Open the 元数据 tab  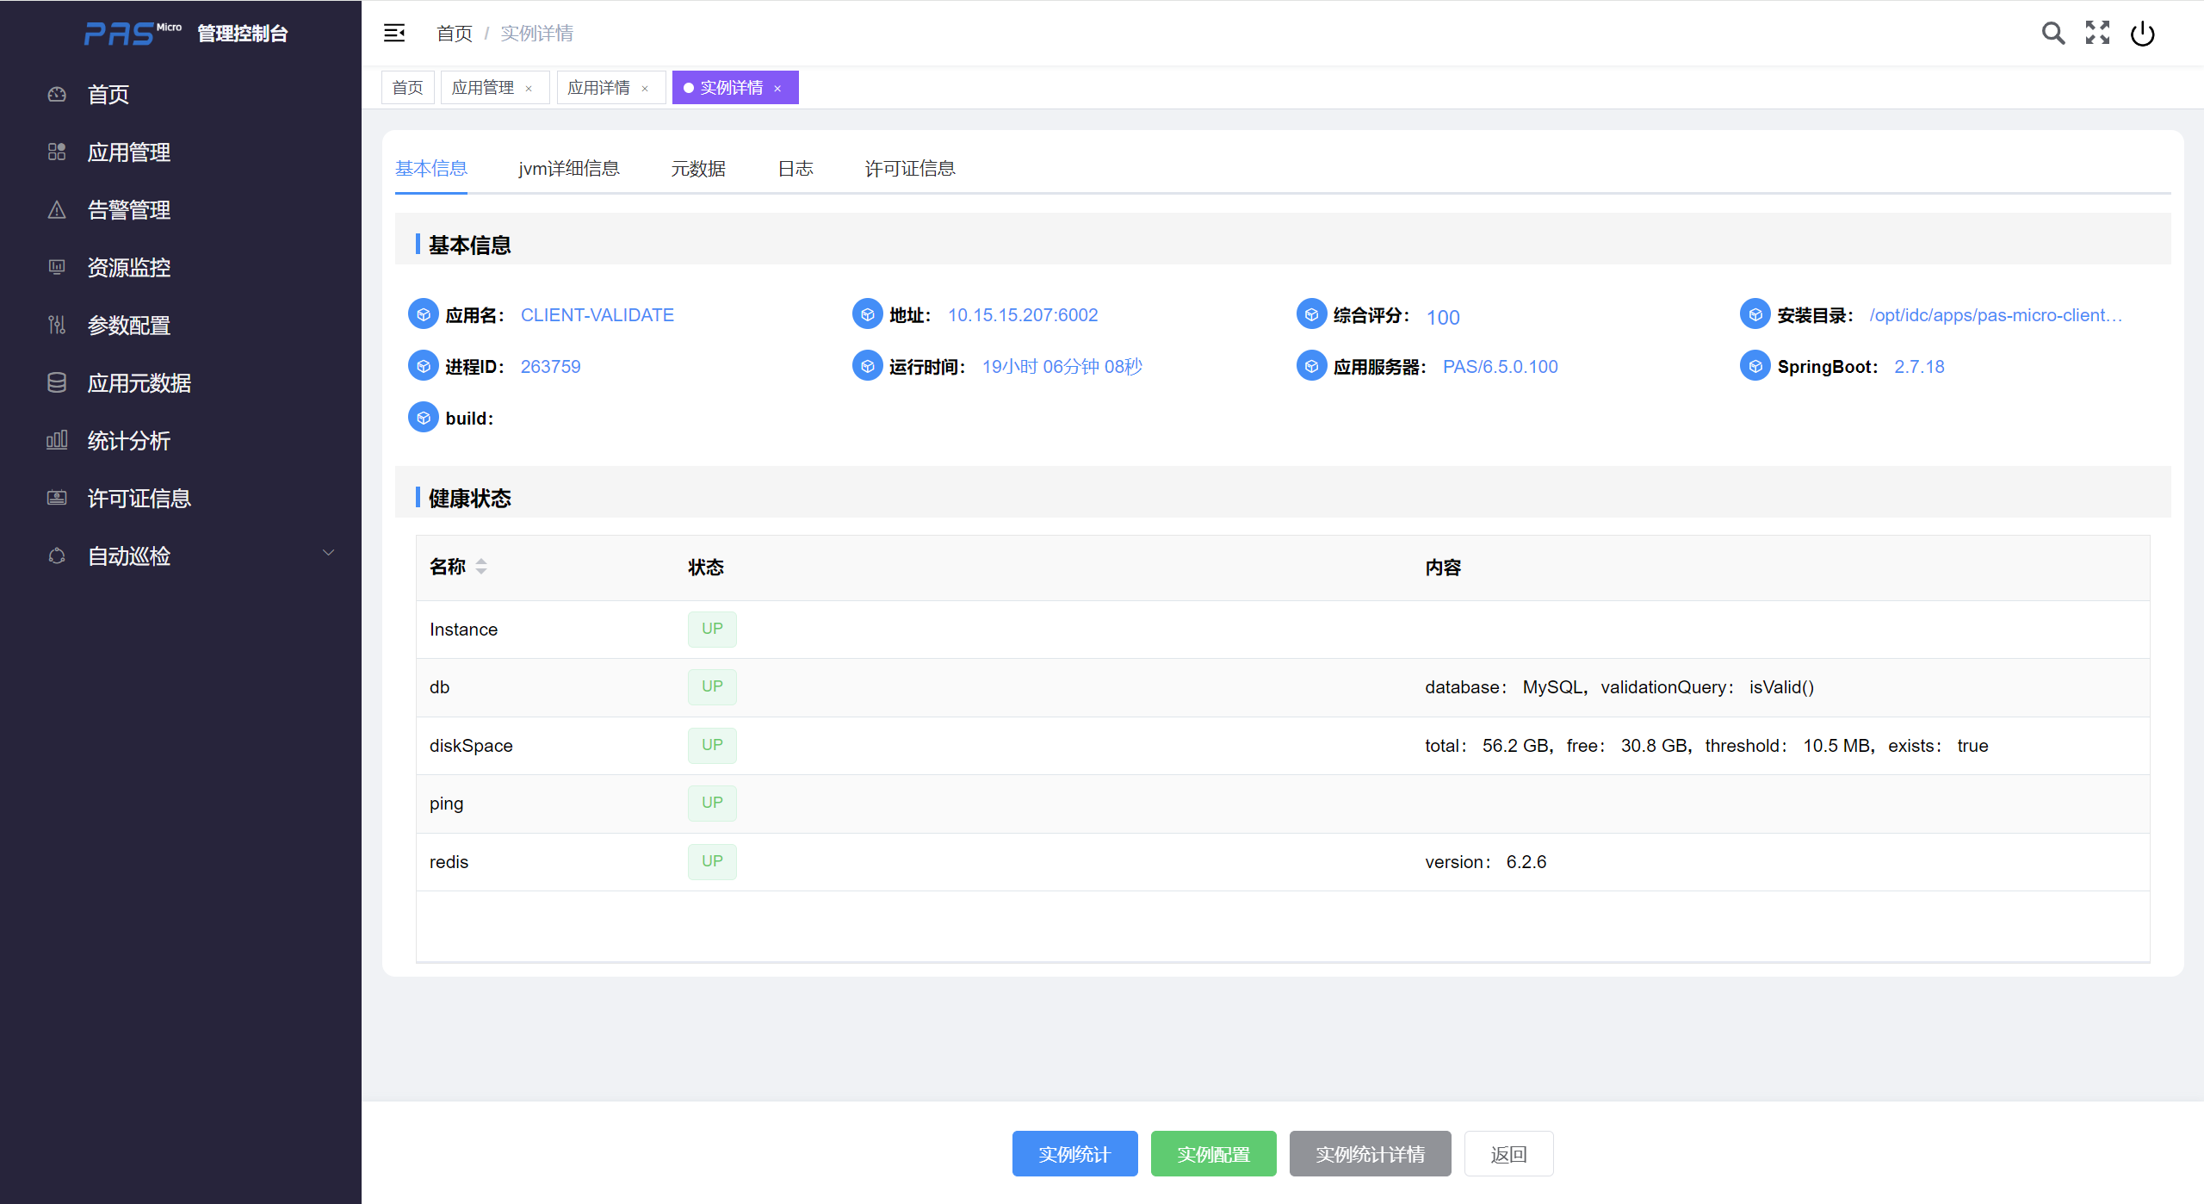pos(698,169)
